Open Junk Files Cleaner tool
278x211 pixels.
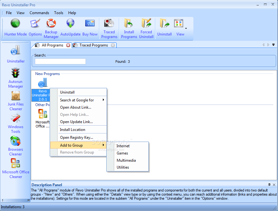tap(16, 101)
